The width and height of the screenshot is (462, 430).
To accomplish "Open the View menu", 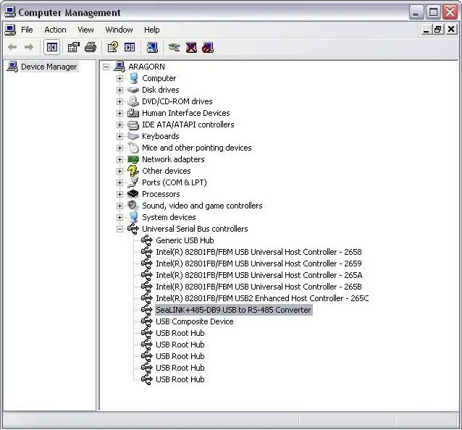I will [x=85, y=30].
